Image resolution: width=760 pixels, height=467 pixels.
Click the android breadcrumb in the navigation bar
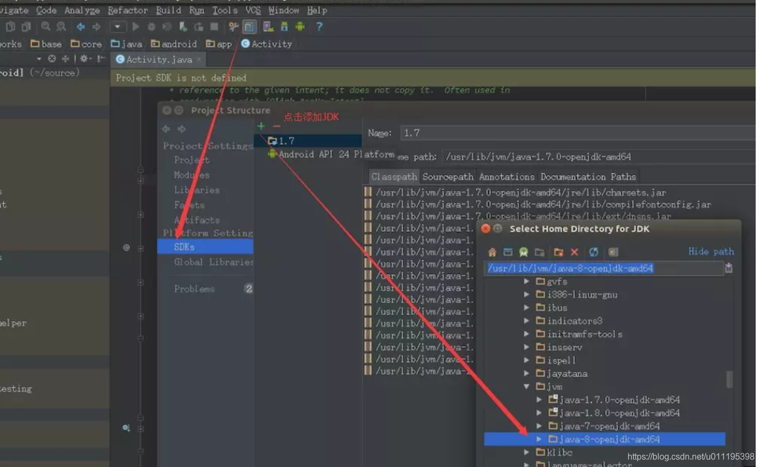[x=174, y=44]
